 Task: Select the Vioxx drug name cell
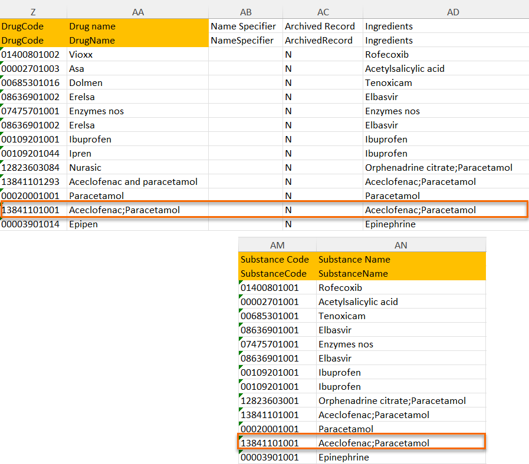pos(138,55)
